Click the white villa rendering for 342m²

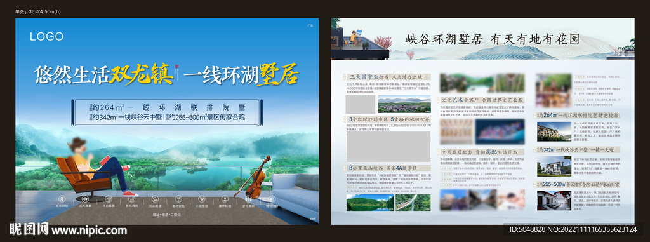(x=554, y=166)
